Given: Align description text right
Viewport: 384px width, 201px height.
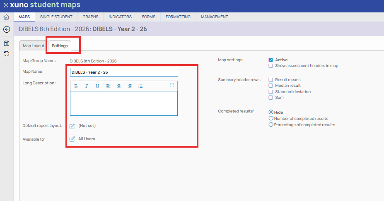Looking at the screenshot, I should pos(130,86).
